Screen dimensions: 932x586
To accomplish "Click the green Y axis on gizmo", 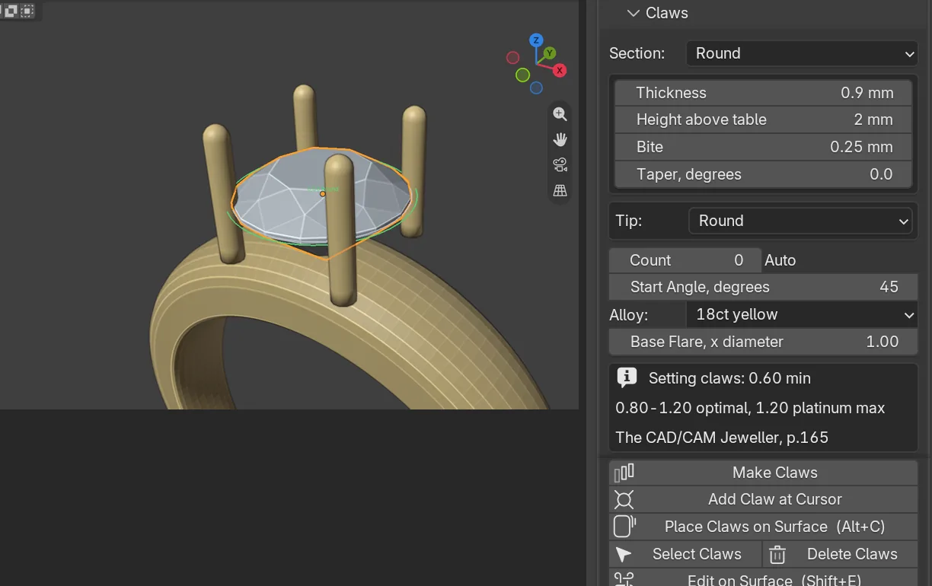I will [x=550, y=53].
